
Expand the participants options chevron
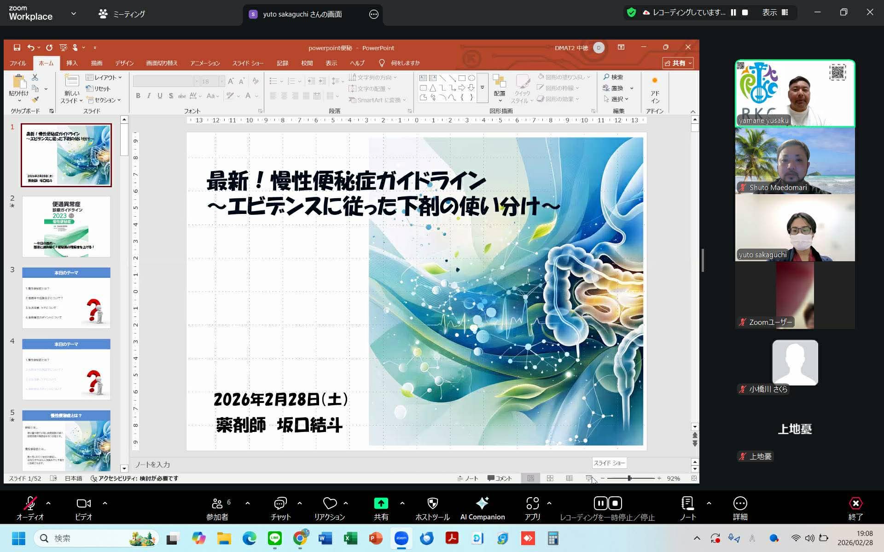click(248, 503)
